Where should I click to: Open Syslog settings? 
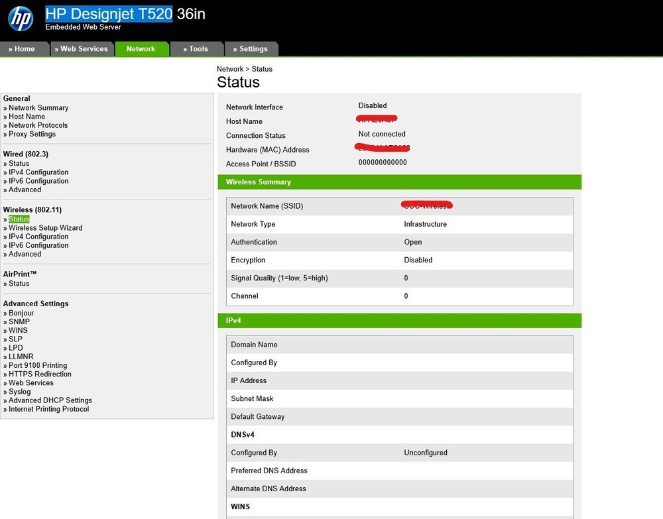point(19,392)
